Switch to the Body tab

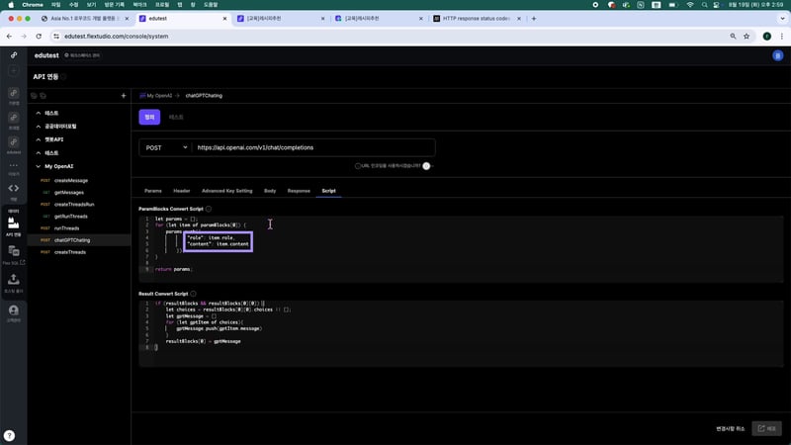click(269, 190)
